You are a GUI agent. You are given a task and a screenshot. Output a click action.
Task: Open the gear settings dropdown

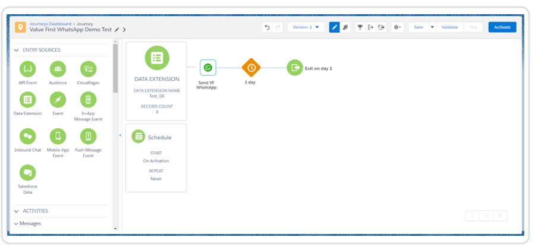tap(396, 27)
